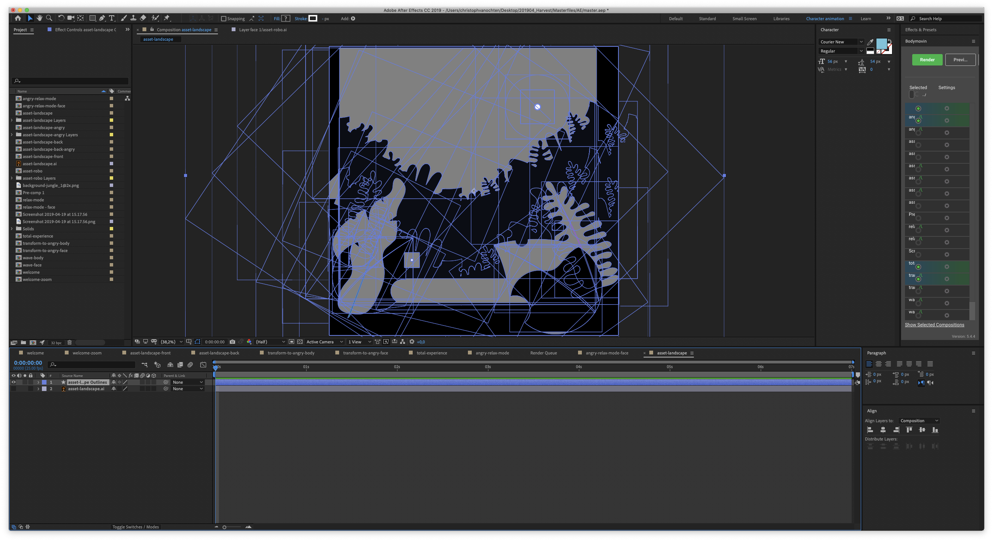Switch to the Standard workspace

(x=707, y=19)
